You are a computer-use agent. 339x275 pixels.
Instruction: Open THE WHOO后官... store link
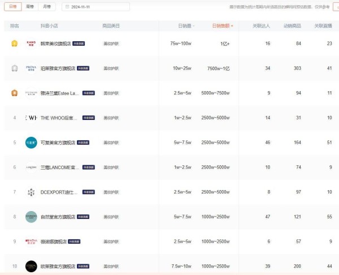point(59,118)
